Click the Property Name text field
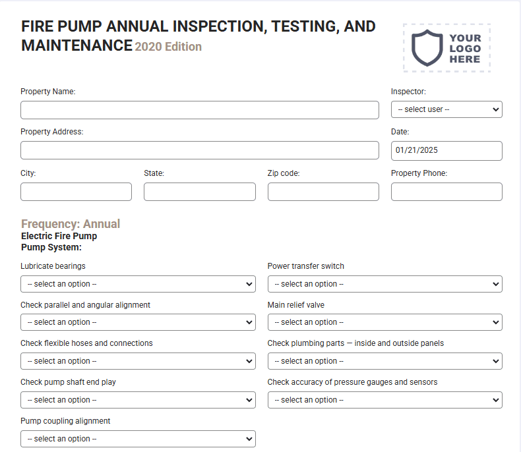 coord(200,110)
